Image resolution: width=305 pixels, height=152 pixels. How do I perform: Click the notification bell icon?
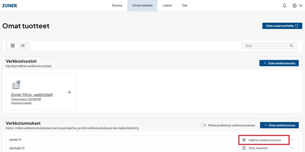click(x=284, y=5)
